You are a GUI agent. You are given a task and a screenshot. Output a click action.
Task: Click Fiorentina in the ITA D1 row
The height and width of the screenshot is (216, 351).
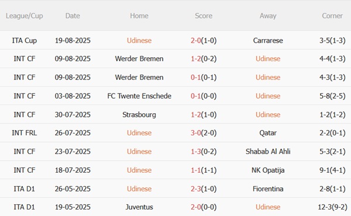tap(268, 189)
